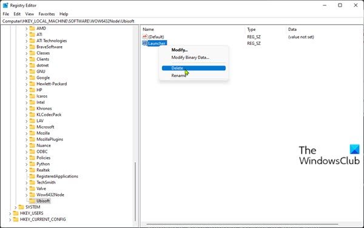Select the HP registry key

[39, 90]
